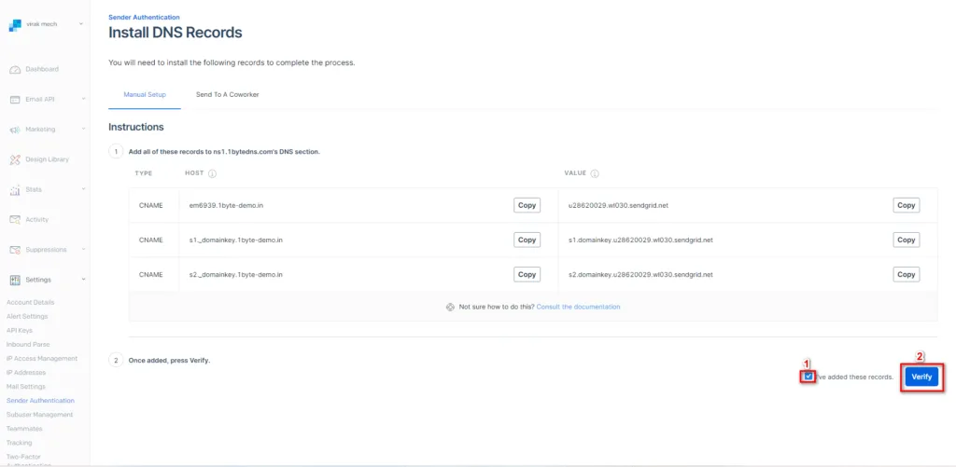Screen dimensions: 956x467
Task: Expand the Suppressions menu chevron
Action: [x=83, y=249]
